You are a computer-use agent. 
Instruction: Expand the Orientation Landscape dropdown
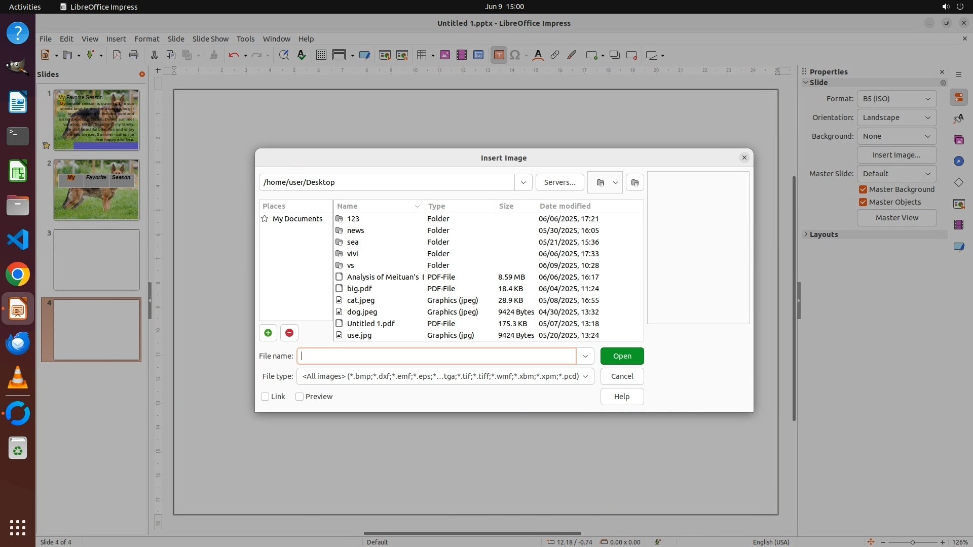pos(896,118)
